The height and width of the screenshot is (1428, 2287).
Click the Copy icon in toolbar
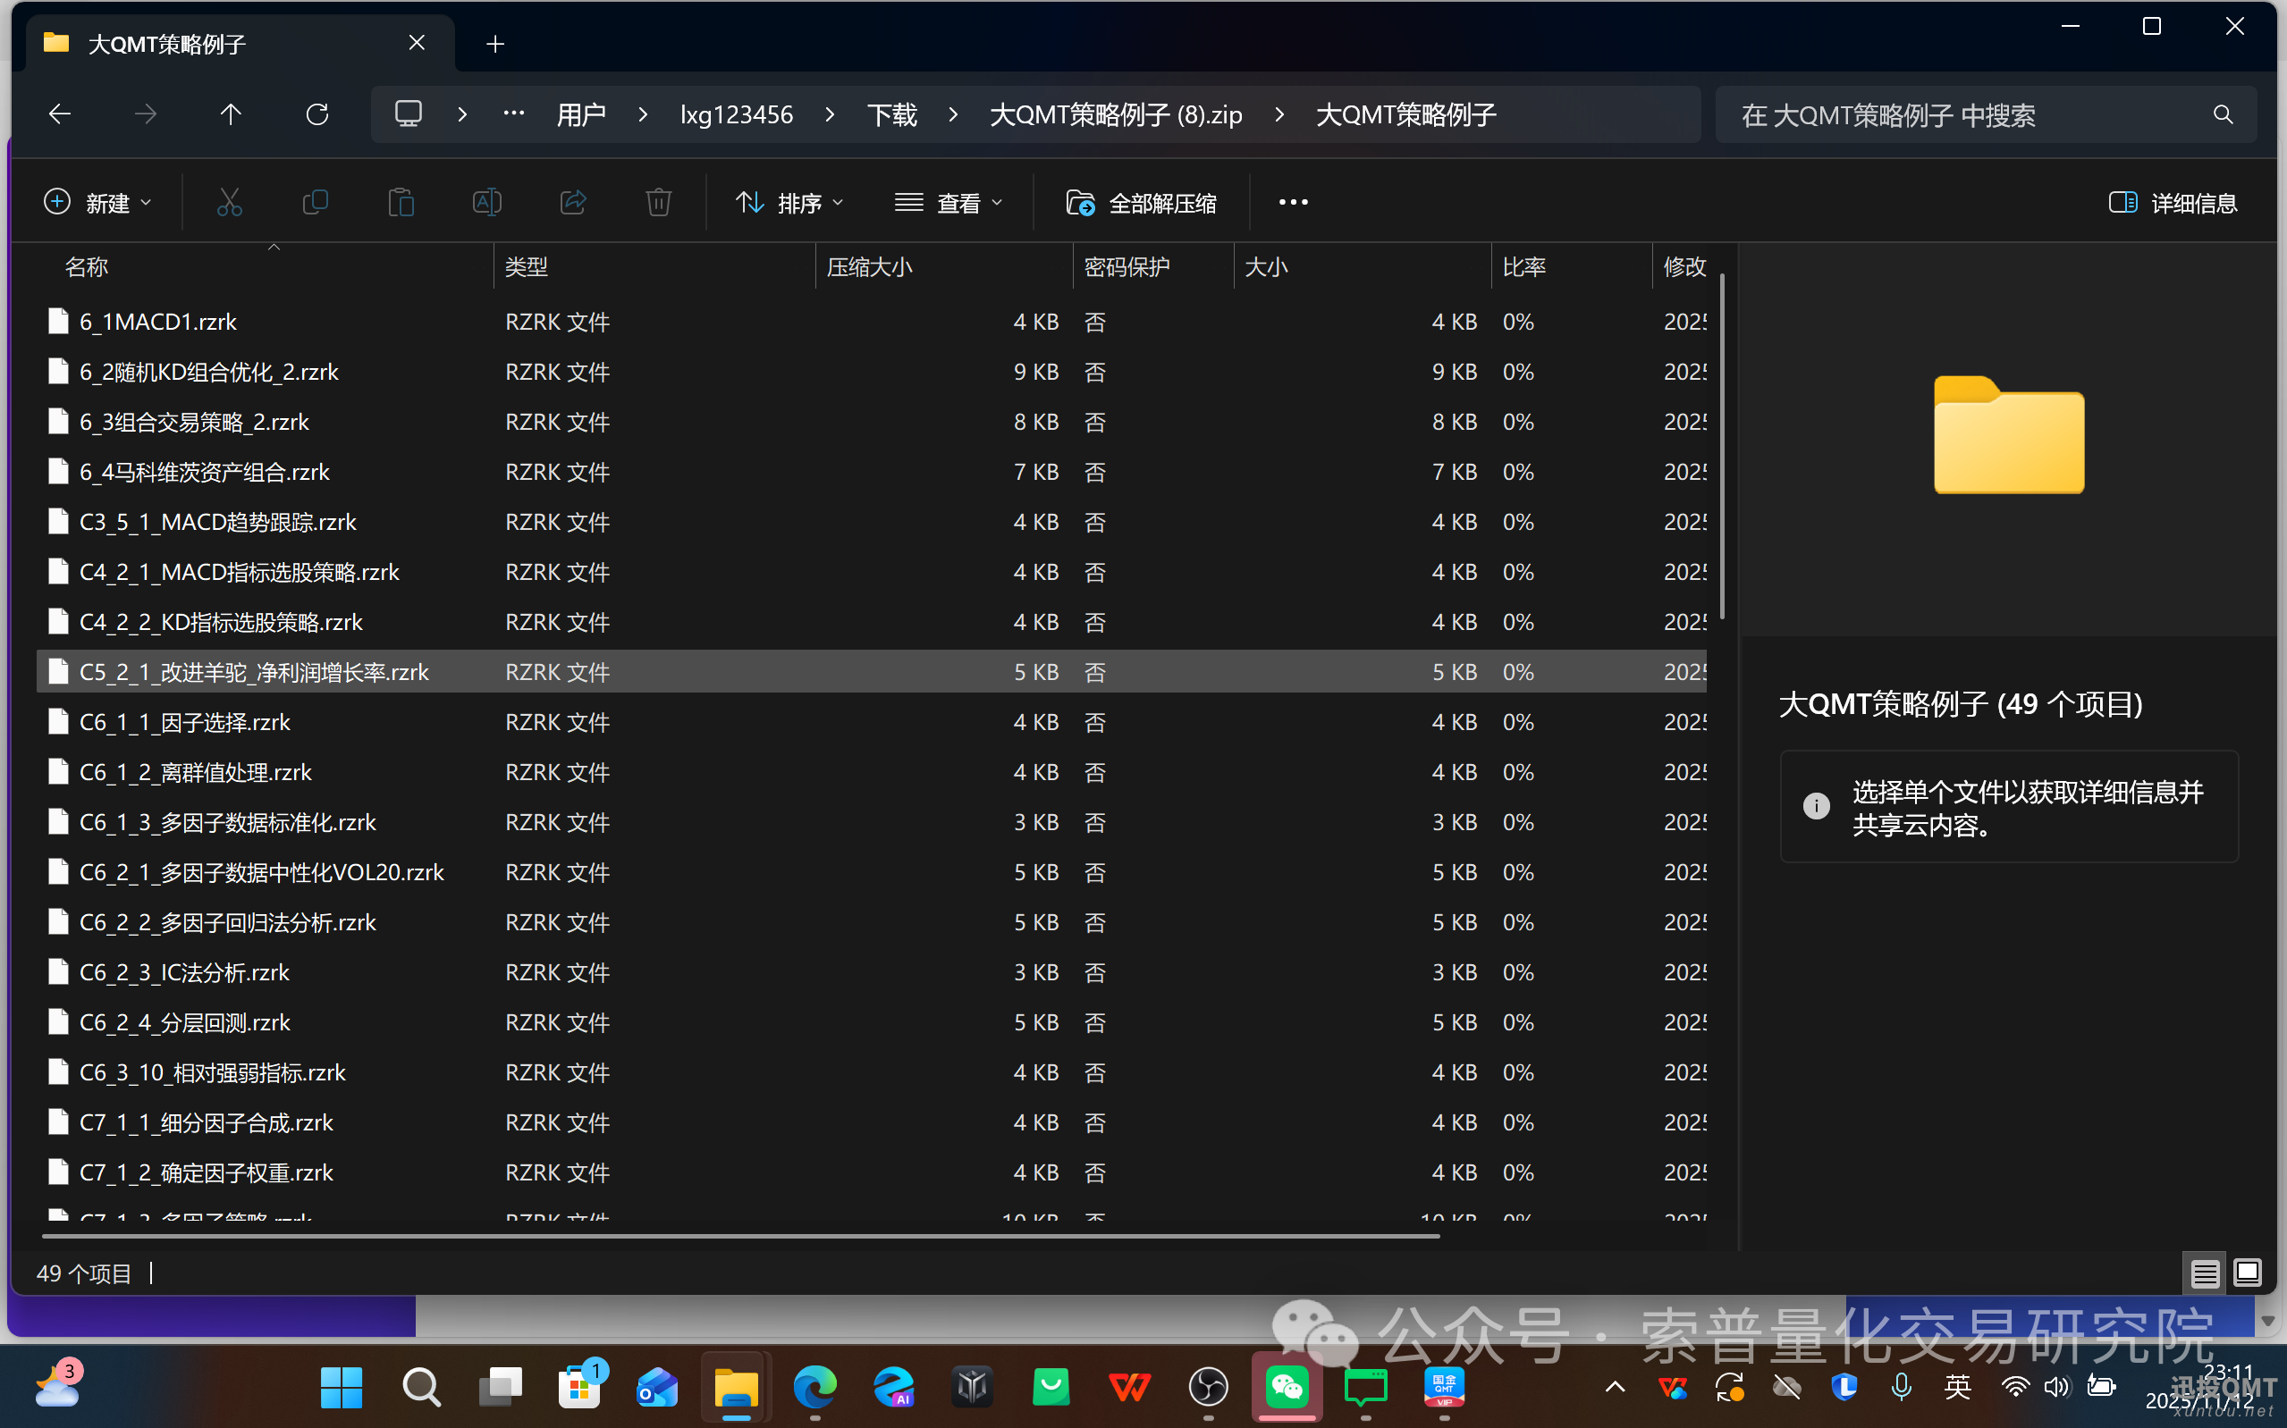point(316,202)
